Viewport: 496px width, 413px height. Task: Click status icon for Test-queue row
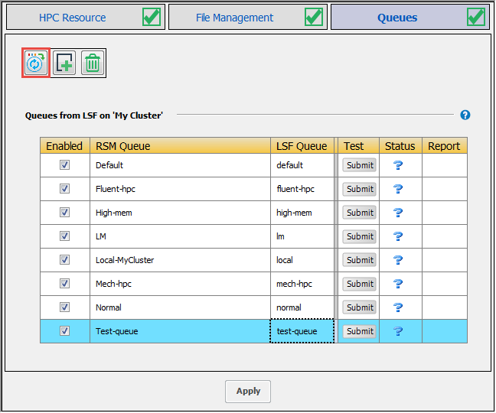tap(398, 331)
